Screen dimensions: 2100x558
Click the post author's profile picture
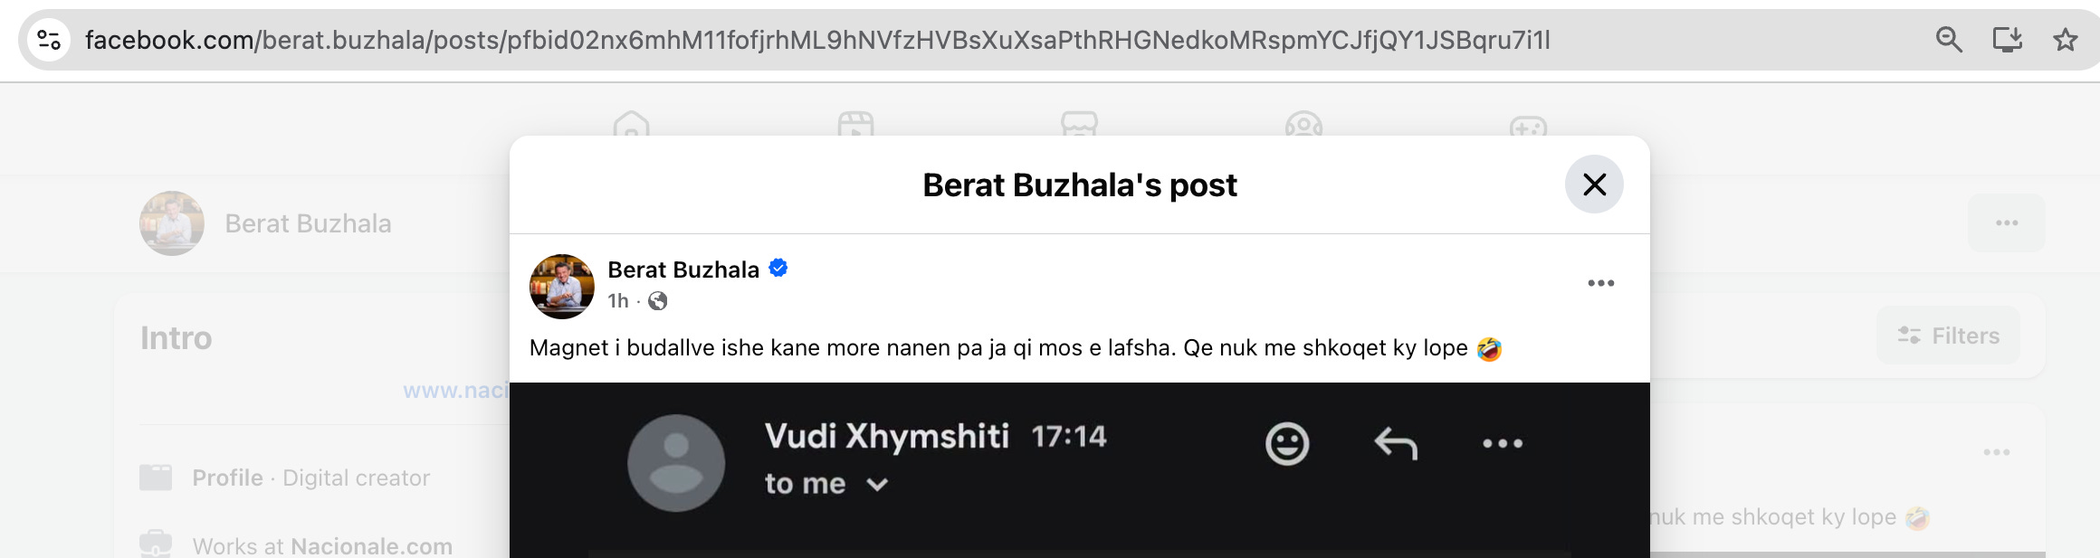(x=562, y=287)
